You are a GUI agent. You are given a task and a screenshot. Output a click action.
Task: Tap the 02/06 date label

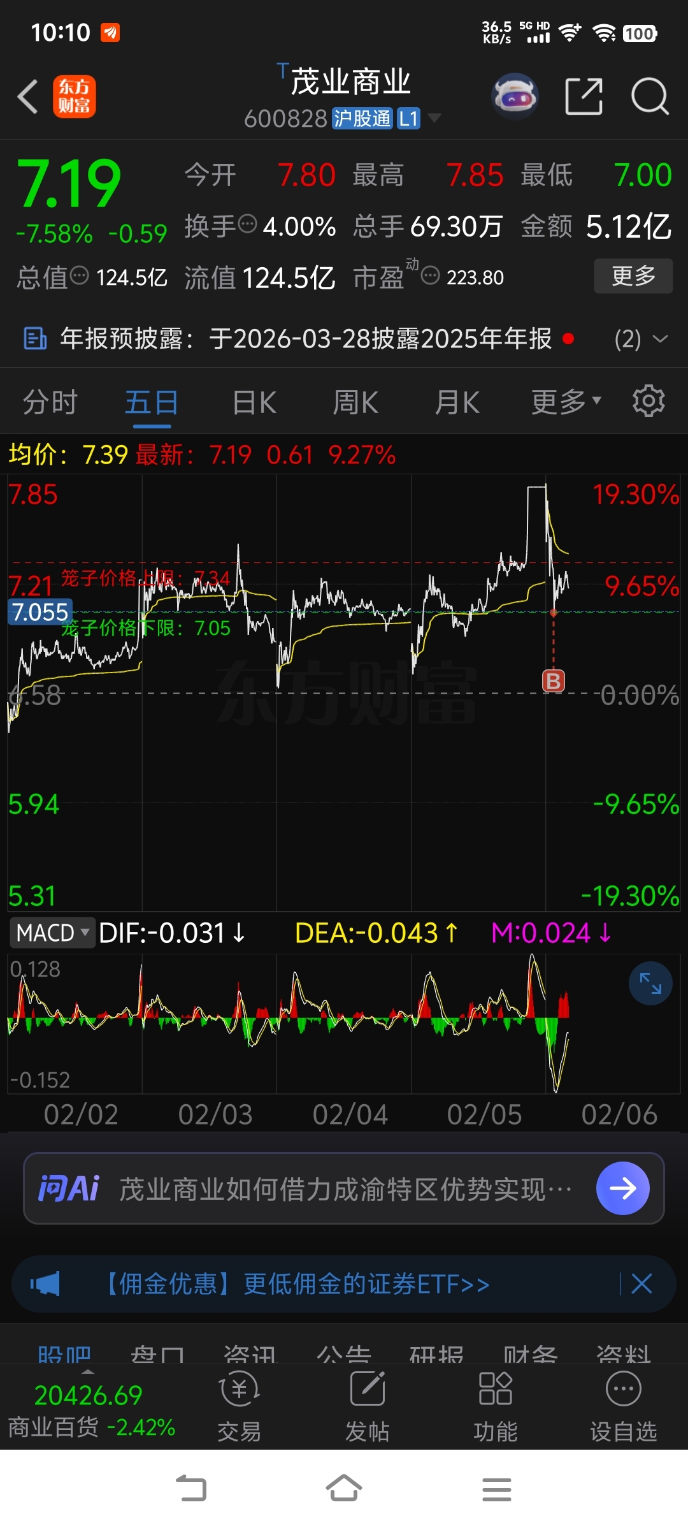click(619, 1114)
